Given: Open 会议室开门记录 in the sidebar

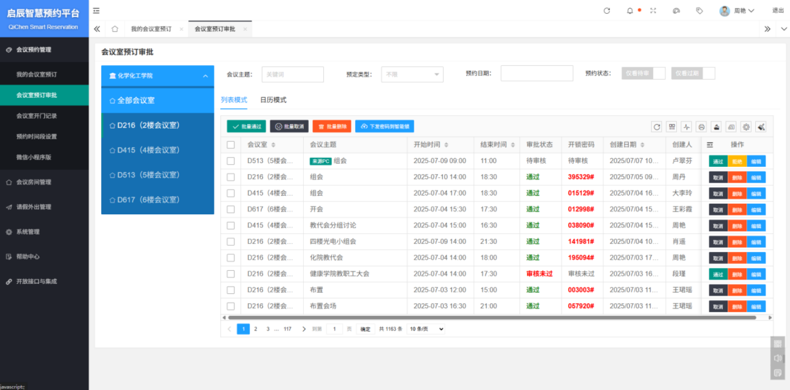Looking at the screenshot, I should pos(36,116).
